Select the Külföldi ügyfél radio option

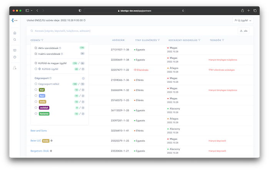click(x=36, y=69)
